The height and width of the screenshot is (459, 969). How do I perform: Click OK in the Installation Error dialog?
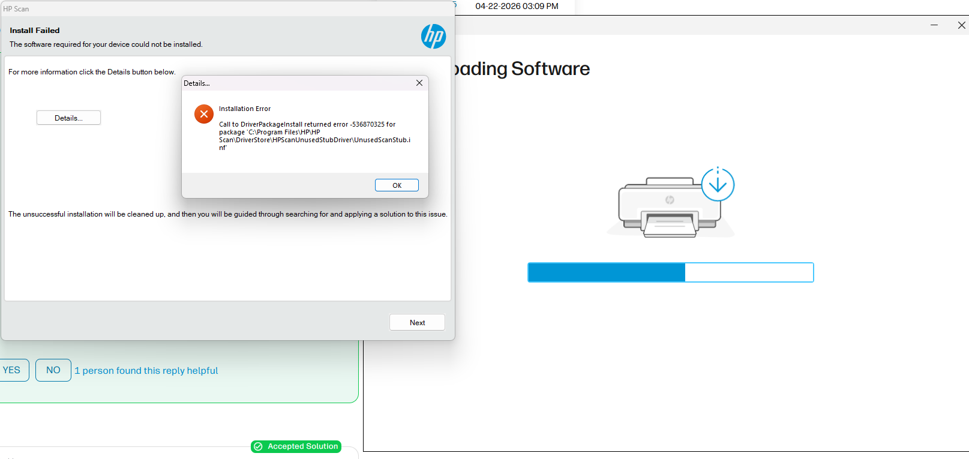(397, 185)
